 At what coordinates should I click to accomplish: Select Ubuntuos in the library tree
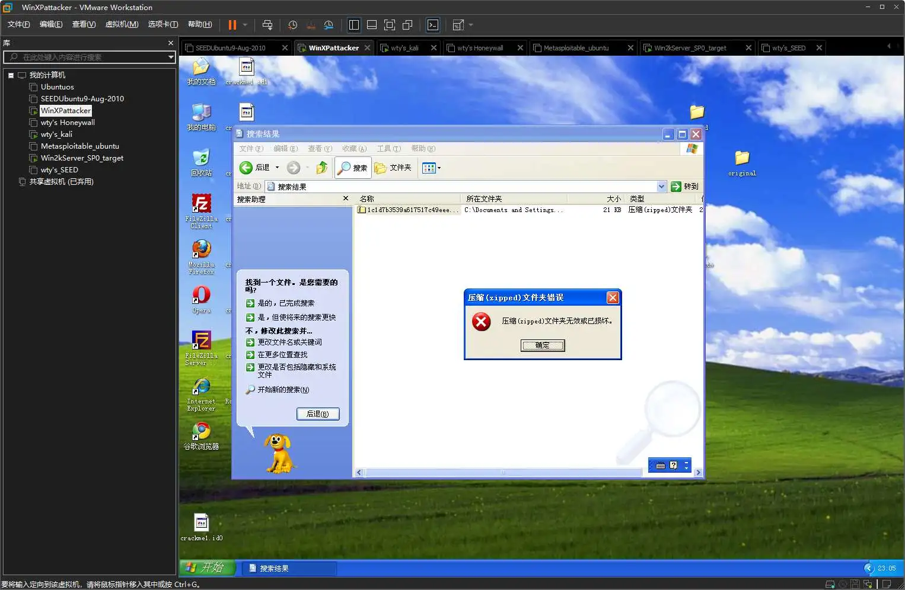(x=57, y=87)
